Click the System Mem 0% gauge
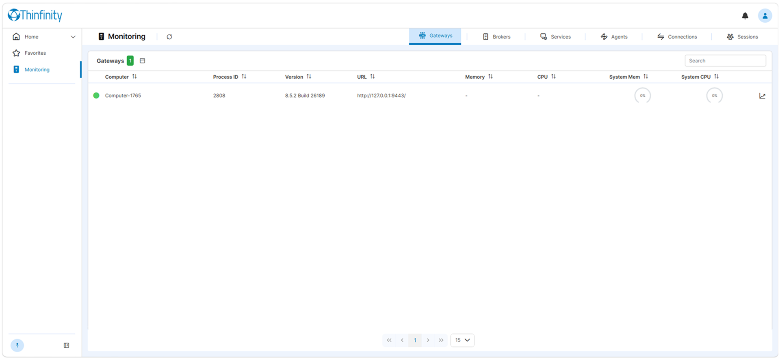Viewport: 780px width, 358px height. pyautogui.click(x=643, y=96)
